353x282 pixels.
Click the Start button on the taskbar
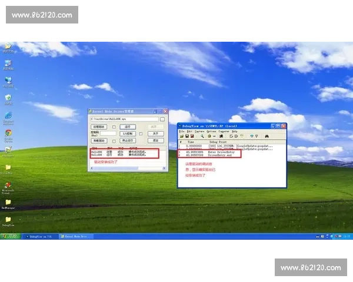tap(11, 236)
